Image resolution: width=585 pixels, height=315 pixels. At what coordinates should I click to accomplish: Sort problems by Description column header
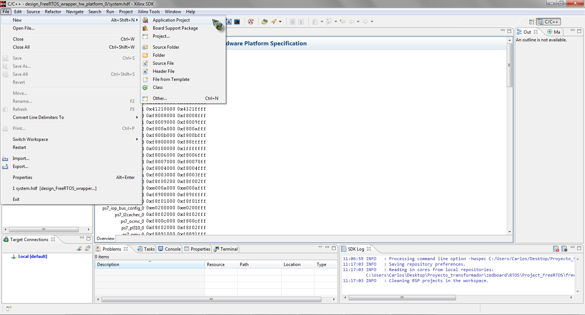coord(150,265)
